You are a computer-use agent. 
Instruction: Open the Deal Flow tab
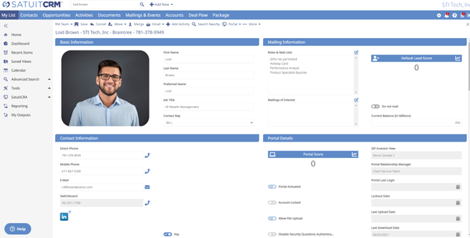pyautogui.click(x=198, y=15)
